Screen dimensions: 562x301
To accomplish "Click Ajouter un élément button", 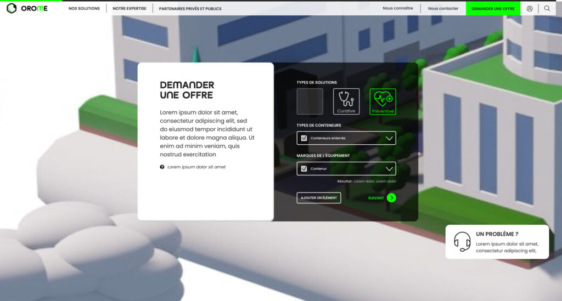I will (319, 198).
